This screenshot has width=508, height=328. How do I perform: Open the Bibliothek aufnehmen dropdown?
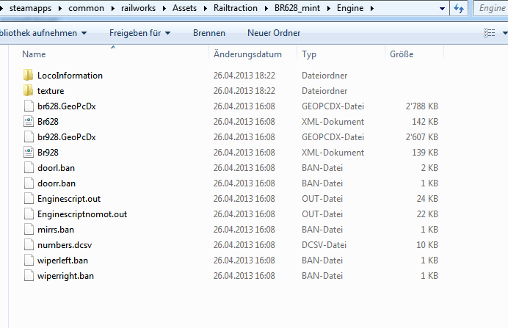tap(43, 33)
